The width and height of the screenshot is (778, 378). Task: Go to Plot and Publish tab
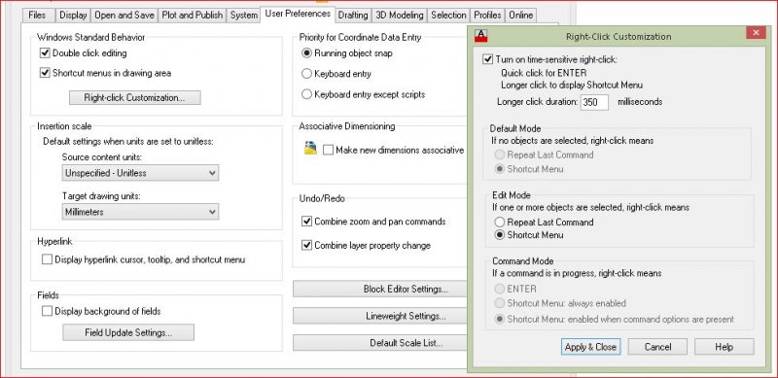click(x=192, y=15)
